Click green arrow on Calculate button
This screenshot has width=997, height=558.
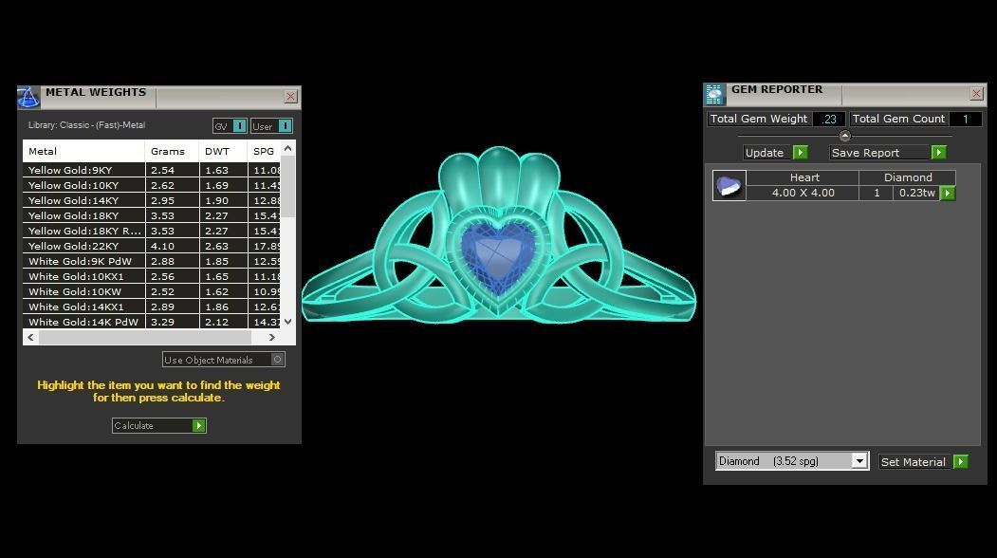pos(199,426)
